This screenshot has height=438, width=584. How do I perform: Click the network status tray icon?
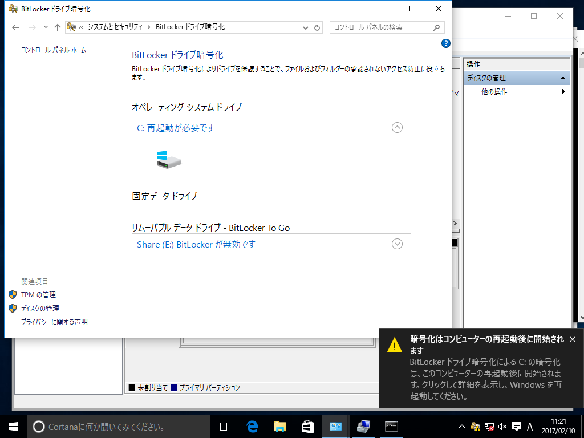point(489,427)
